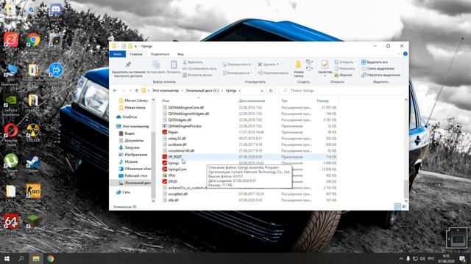Click Обратить выделение in ribbon
471x264 pixels.
(380, 75)
